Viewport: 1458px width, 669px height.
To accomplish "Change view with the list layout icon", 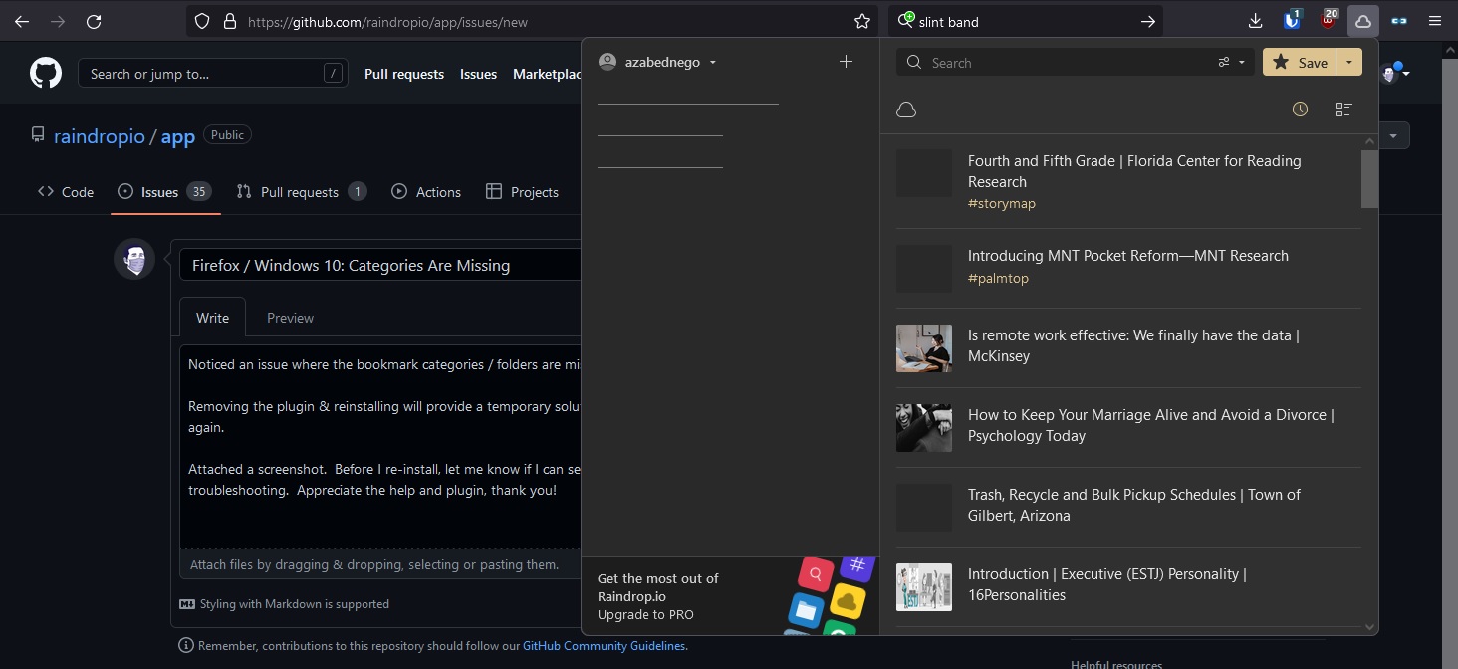I will click(x=1344, y=110).
